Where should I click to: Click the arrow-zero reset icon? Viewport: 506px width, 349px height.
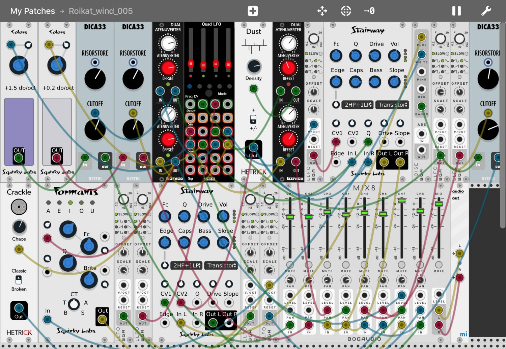369,11
